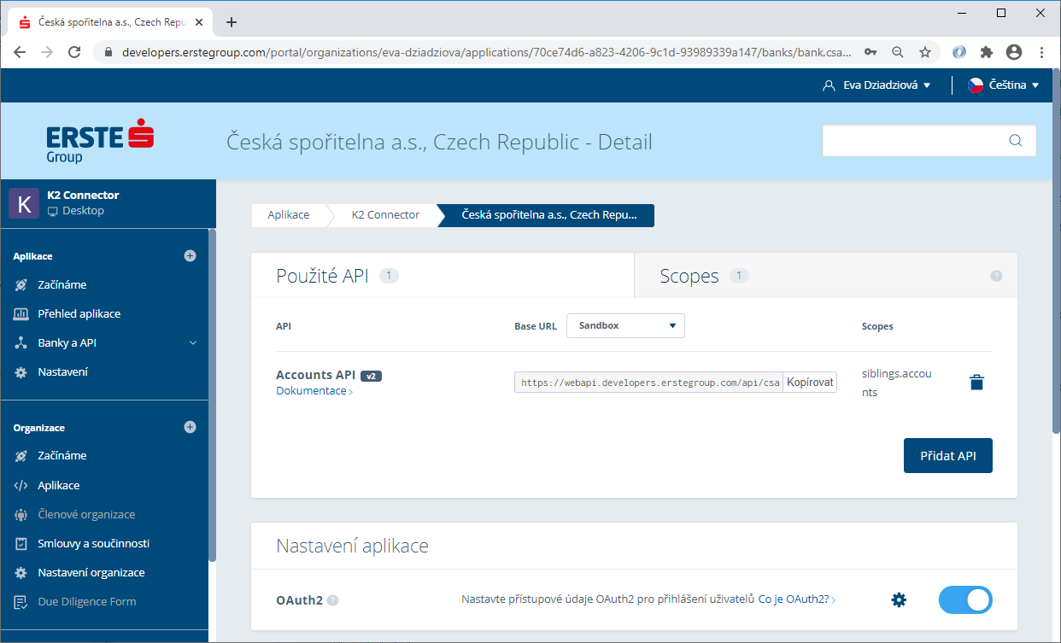Open Začínáme under Aplikace section
Image resolution: width=1061 pixels, height=643 pixels.
pyautogui.click(x=62, y=284)
